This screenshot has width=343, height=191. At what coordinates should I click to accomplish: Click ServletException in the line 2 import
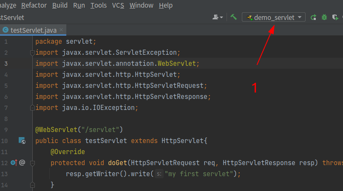[146, 53]
